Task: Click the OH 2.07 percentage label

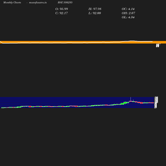Action: (128, 13)
